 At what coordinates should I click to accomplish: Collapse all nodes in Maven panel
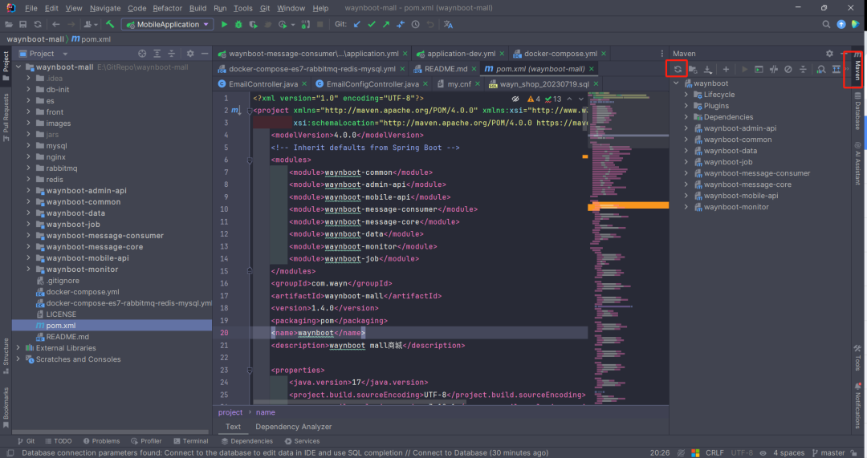pyautogui.click(x=803, y=69)
